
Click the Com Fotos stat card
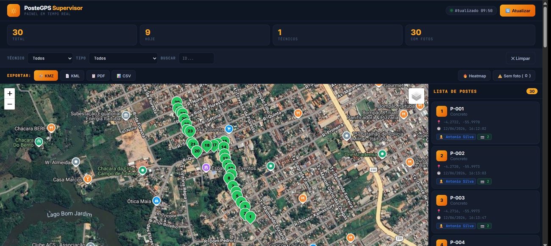point(470,35)
